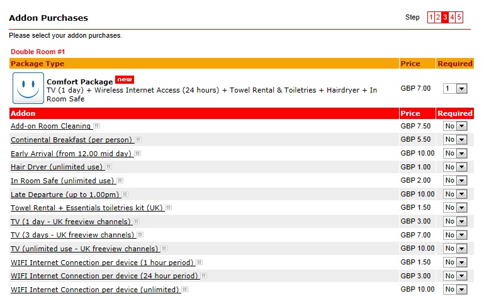The height and width of the screenshot is (301, 484).
Task: Select step 4 in the step indicator
Action: (x=453, y=18)
